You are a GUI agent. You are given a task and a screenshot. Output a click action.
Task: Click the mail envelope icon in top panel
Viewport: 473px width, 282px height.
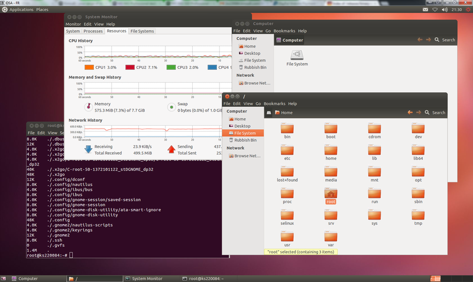coord(425,9)
